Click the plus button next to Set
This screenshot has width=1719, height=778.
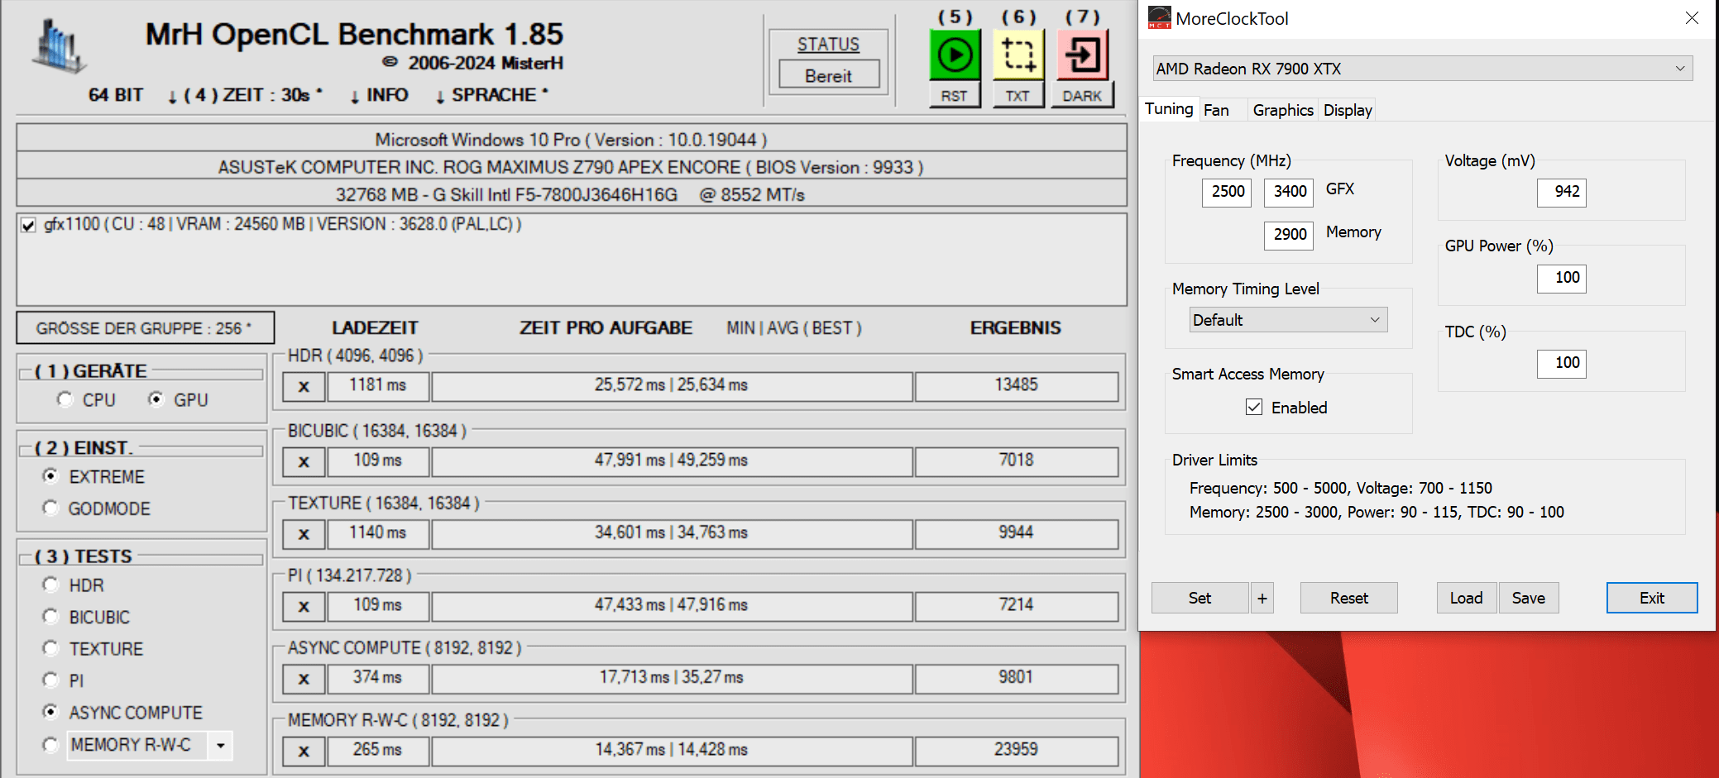point(1262,598)
